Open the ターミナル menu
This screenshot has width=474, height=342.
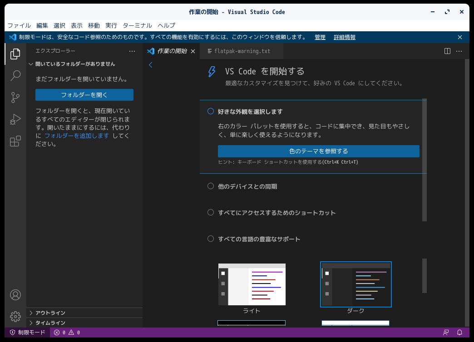click(x=137, y=25)
